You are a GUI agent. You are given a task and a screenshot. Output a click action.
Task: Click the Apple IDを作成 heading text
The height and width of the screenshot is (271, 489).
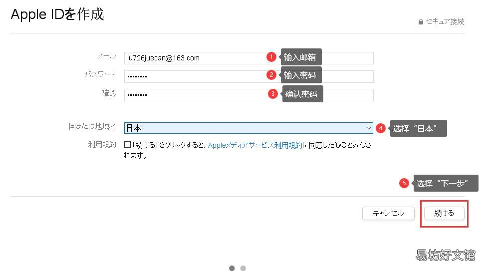(57, 14)
